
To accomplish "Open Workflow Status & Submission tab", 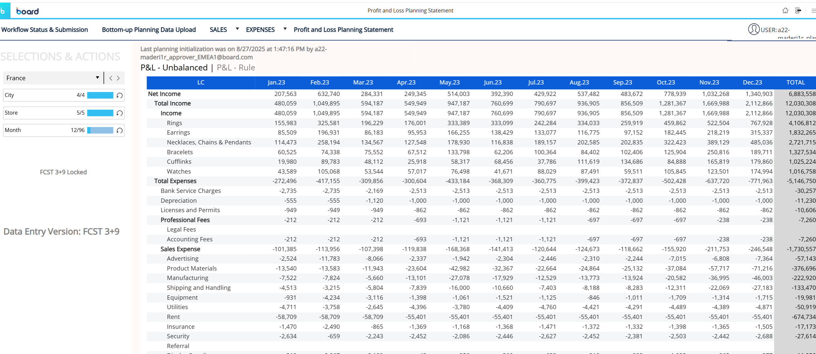I will [45, 29].
